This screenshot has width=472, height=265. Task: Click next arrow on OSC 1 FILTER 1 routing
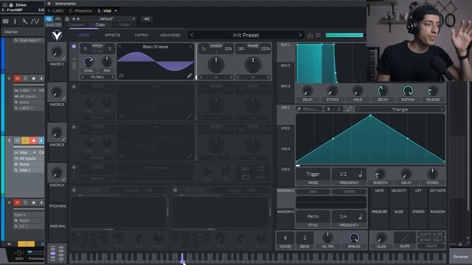coord(113,77)
